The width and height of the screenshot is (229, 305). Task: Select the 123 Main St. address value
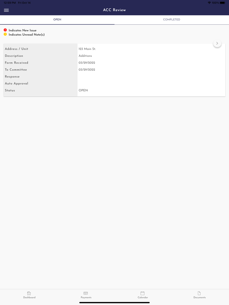click(87, 49)
